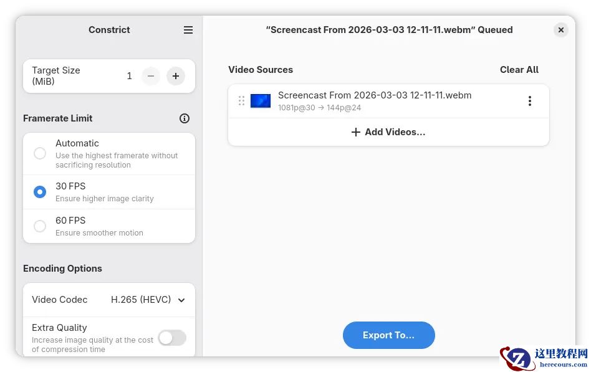Viewport: 591px width, 372px height.
Task: Grab the drag handle of the screencast row
Action: click(241, 101)
